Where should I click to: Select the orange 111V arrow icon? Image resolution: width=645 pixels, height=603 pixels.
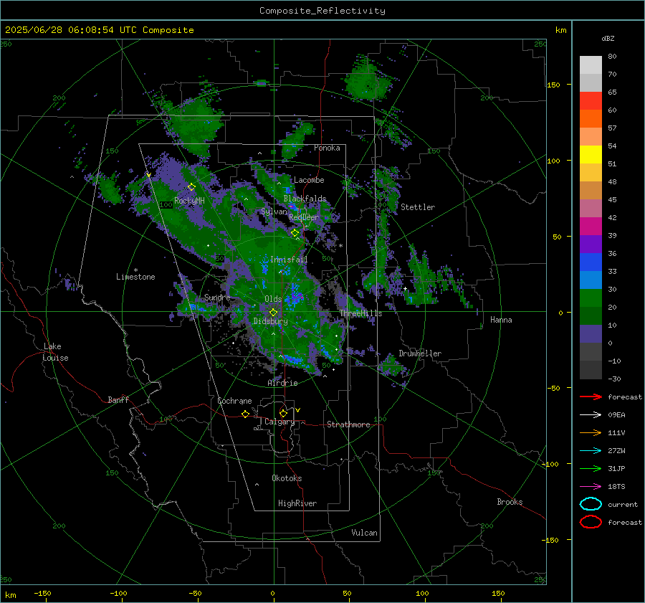(591, 432)
